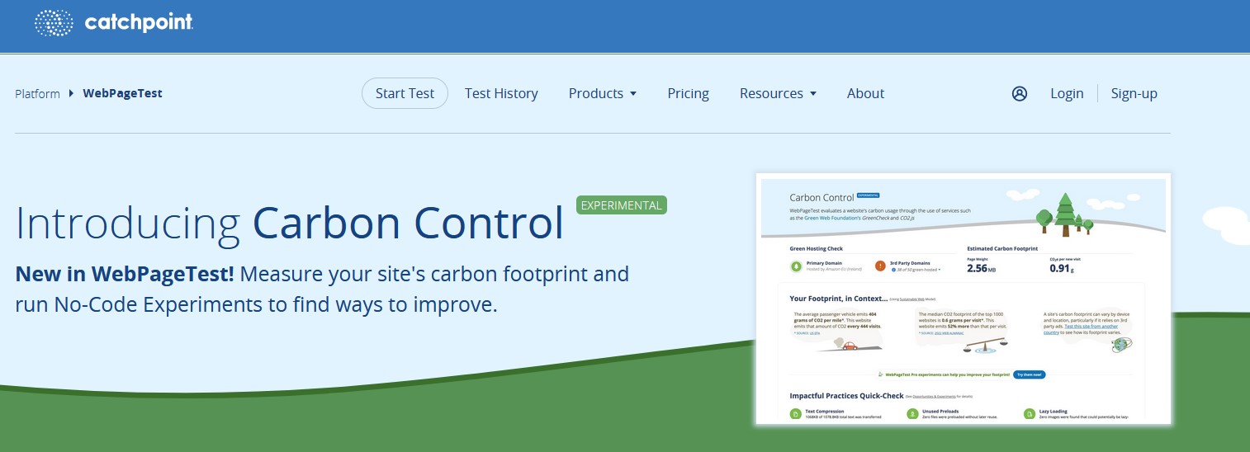The height and width of the screenshot is (452, 1250).
Task: Click the user account icon beside Login
Action: tap(1020, 93)
